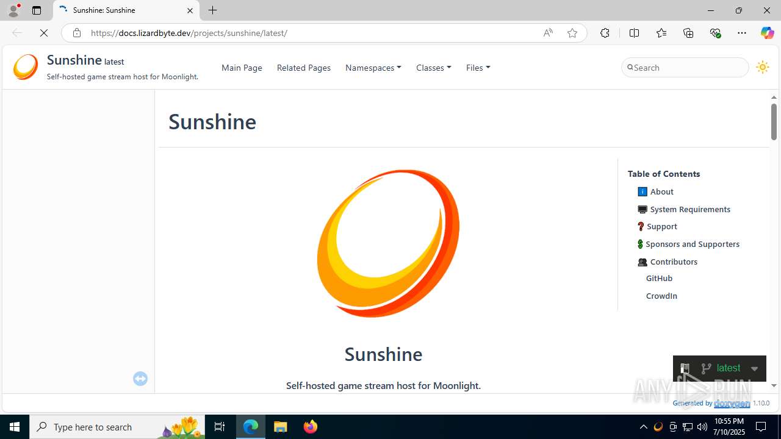The image size is (781, 439).
Task: Expand the Classes dropdown menu
Action: point(434,68)
